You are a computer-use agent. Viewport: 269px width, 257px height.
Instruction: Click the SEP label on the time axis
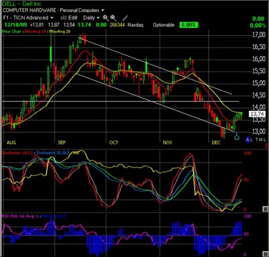62,142
